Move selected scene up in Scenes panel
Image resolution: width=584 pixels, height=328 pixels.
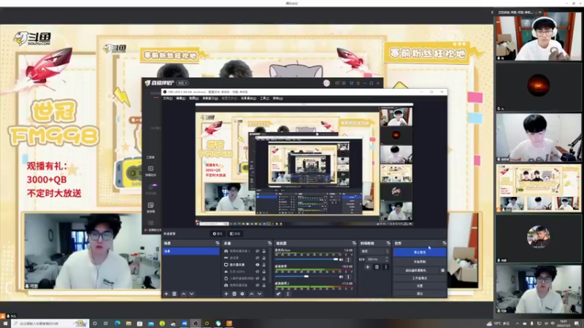coord(184,294)
